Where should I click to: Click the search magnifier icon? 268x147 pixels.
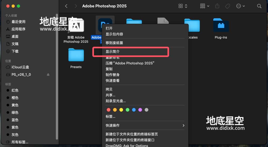pos(259,6)
